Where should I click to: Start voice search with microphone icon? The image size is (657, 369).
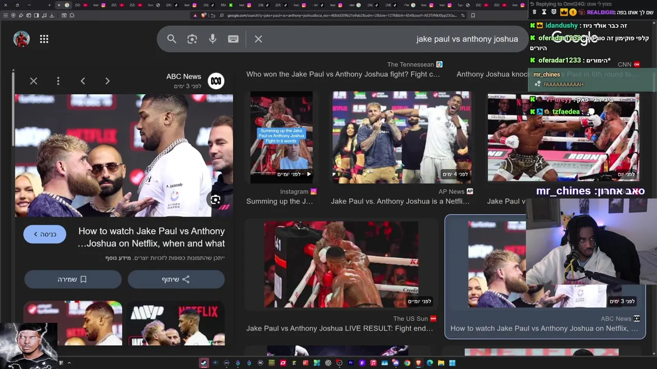coord(212,39)
